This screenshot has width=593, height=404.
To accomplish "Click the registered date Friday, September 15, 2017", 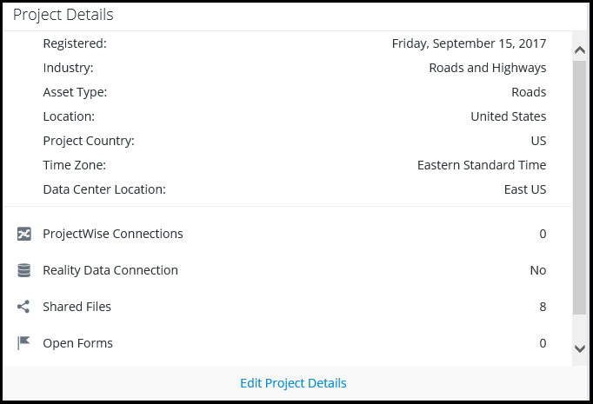I will pos(469,43).
